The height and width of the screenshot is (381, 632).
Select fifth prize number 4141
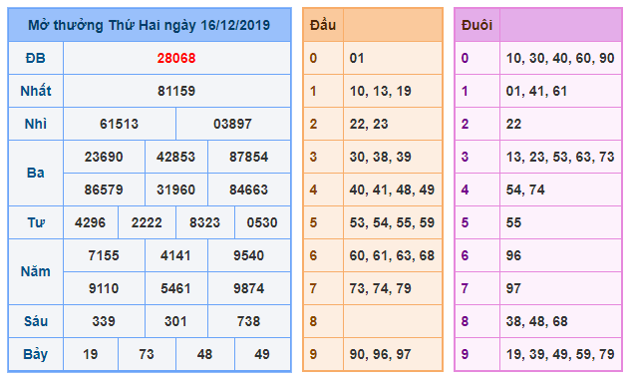175,255
